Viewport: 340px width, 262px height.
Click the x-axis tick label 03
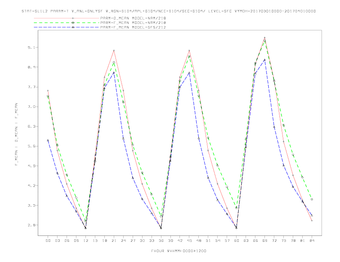tap(57, 241)
